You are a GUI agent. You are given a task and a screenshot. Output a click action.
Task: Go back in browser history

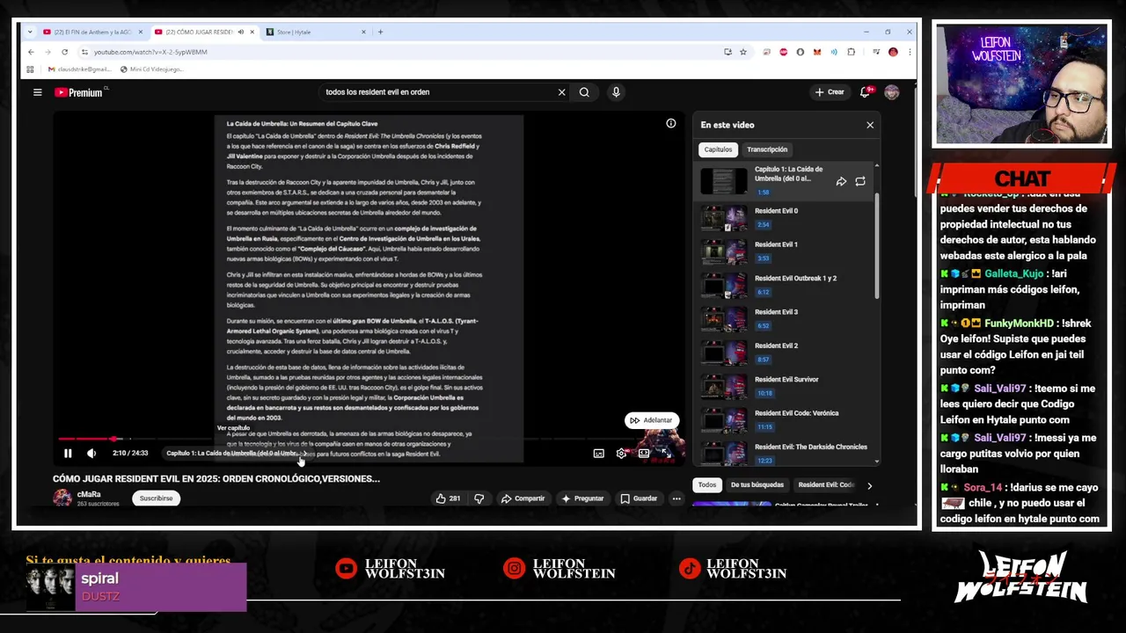pos(31,52)
